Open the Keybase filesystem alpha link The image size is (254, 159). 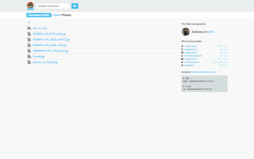pyautogui.click(x=203, y=72)
